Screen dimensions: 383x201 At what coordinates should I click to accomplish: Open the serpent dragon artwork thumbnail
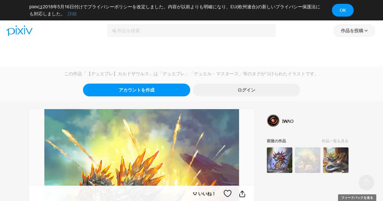click(336, 160)
